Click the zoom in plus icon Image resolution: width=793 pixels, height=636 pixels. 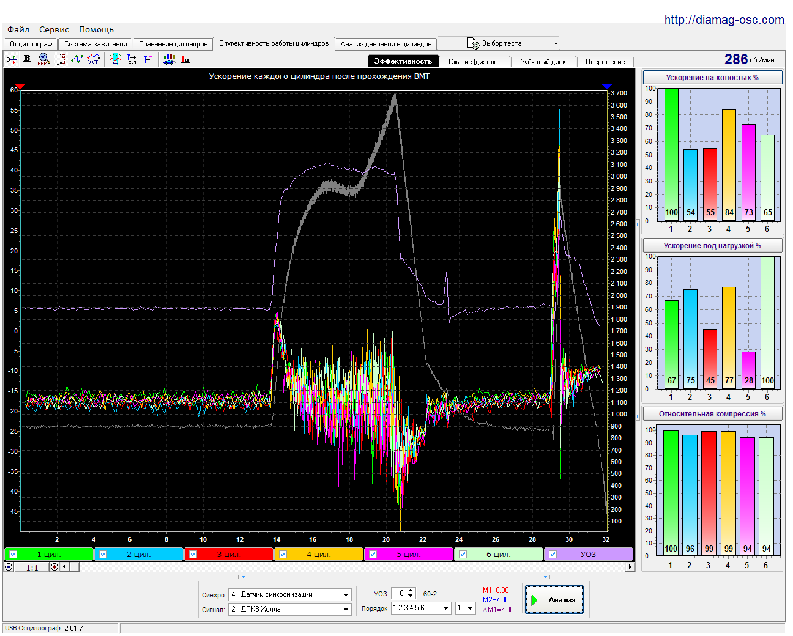point(54,567)
